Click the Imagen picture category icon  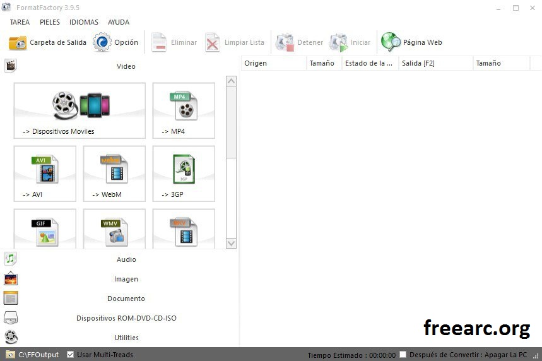(11, 278)
